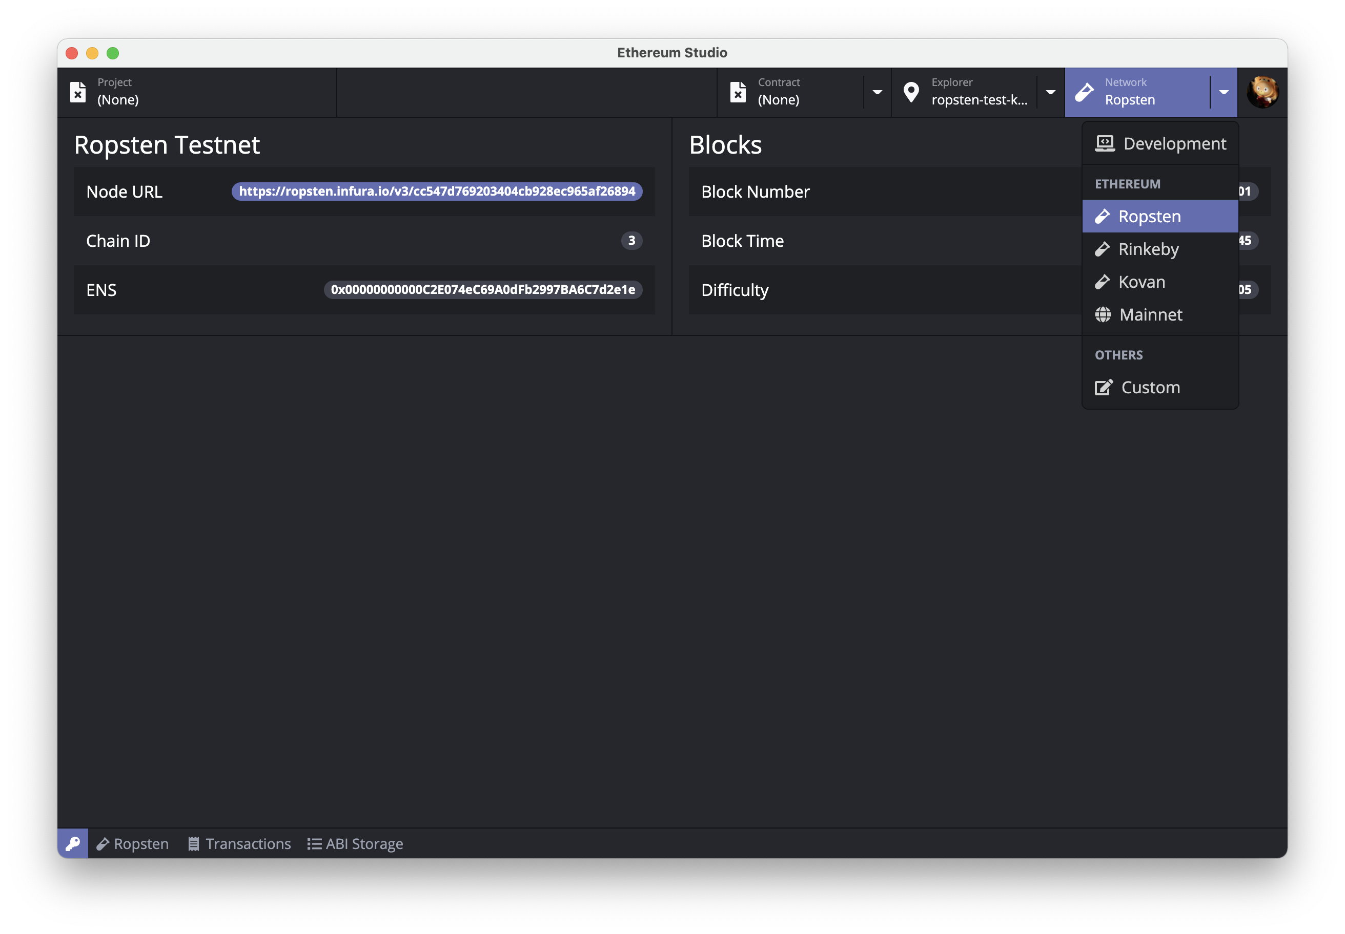The height and width of the screenshot is (934, 1345).
Task: Choose Kovan network from the list
Action: point(1141,282)
